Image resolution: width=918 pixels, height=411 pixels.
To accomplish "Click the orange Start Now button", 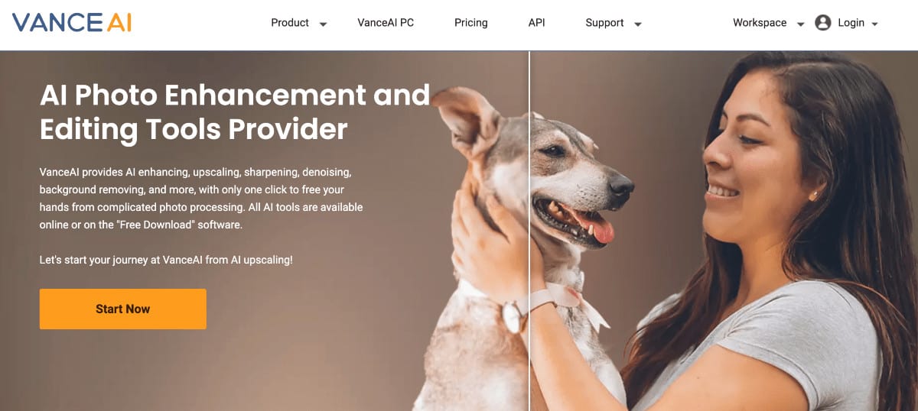I will coord(123,309).
